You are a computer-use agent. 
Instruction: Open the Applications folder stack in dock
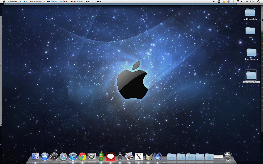pyautogui.click(x=172, y=157)
